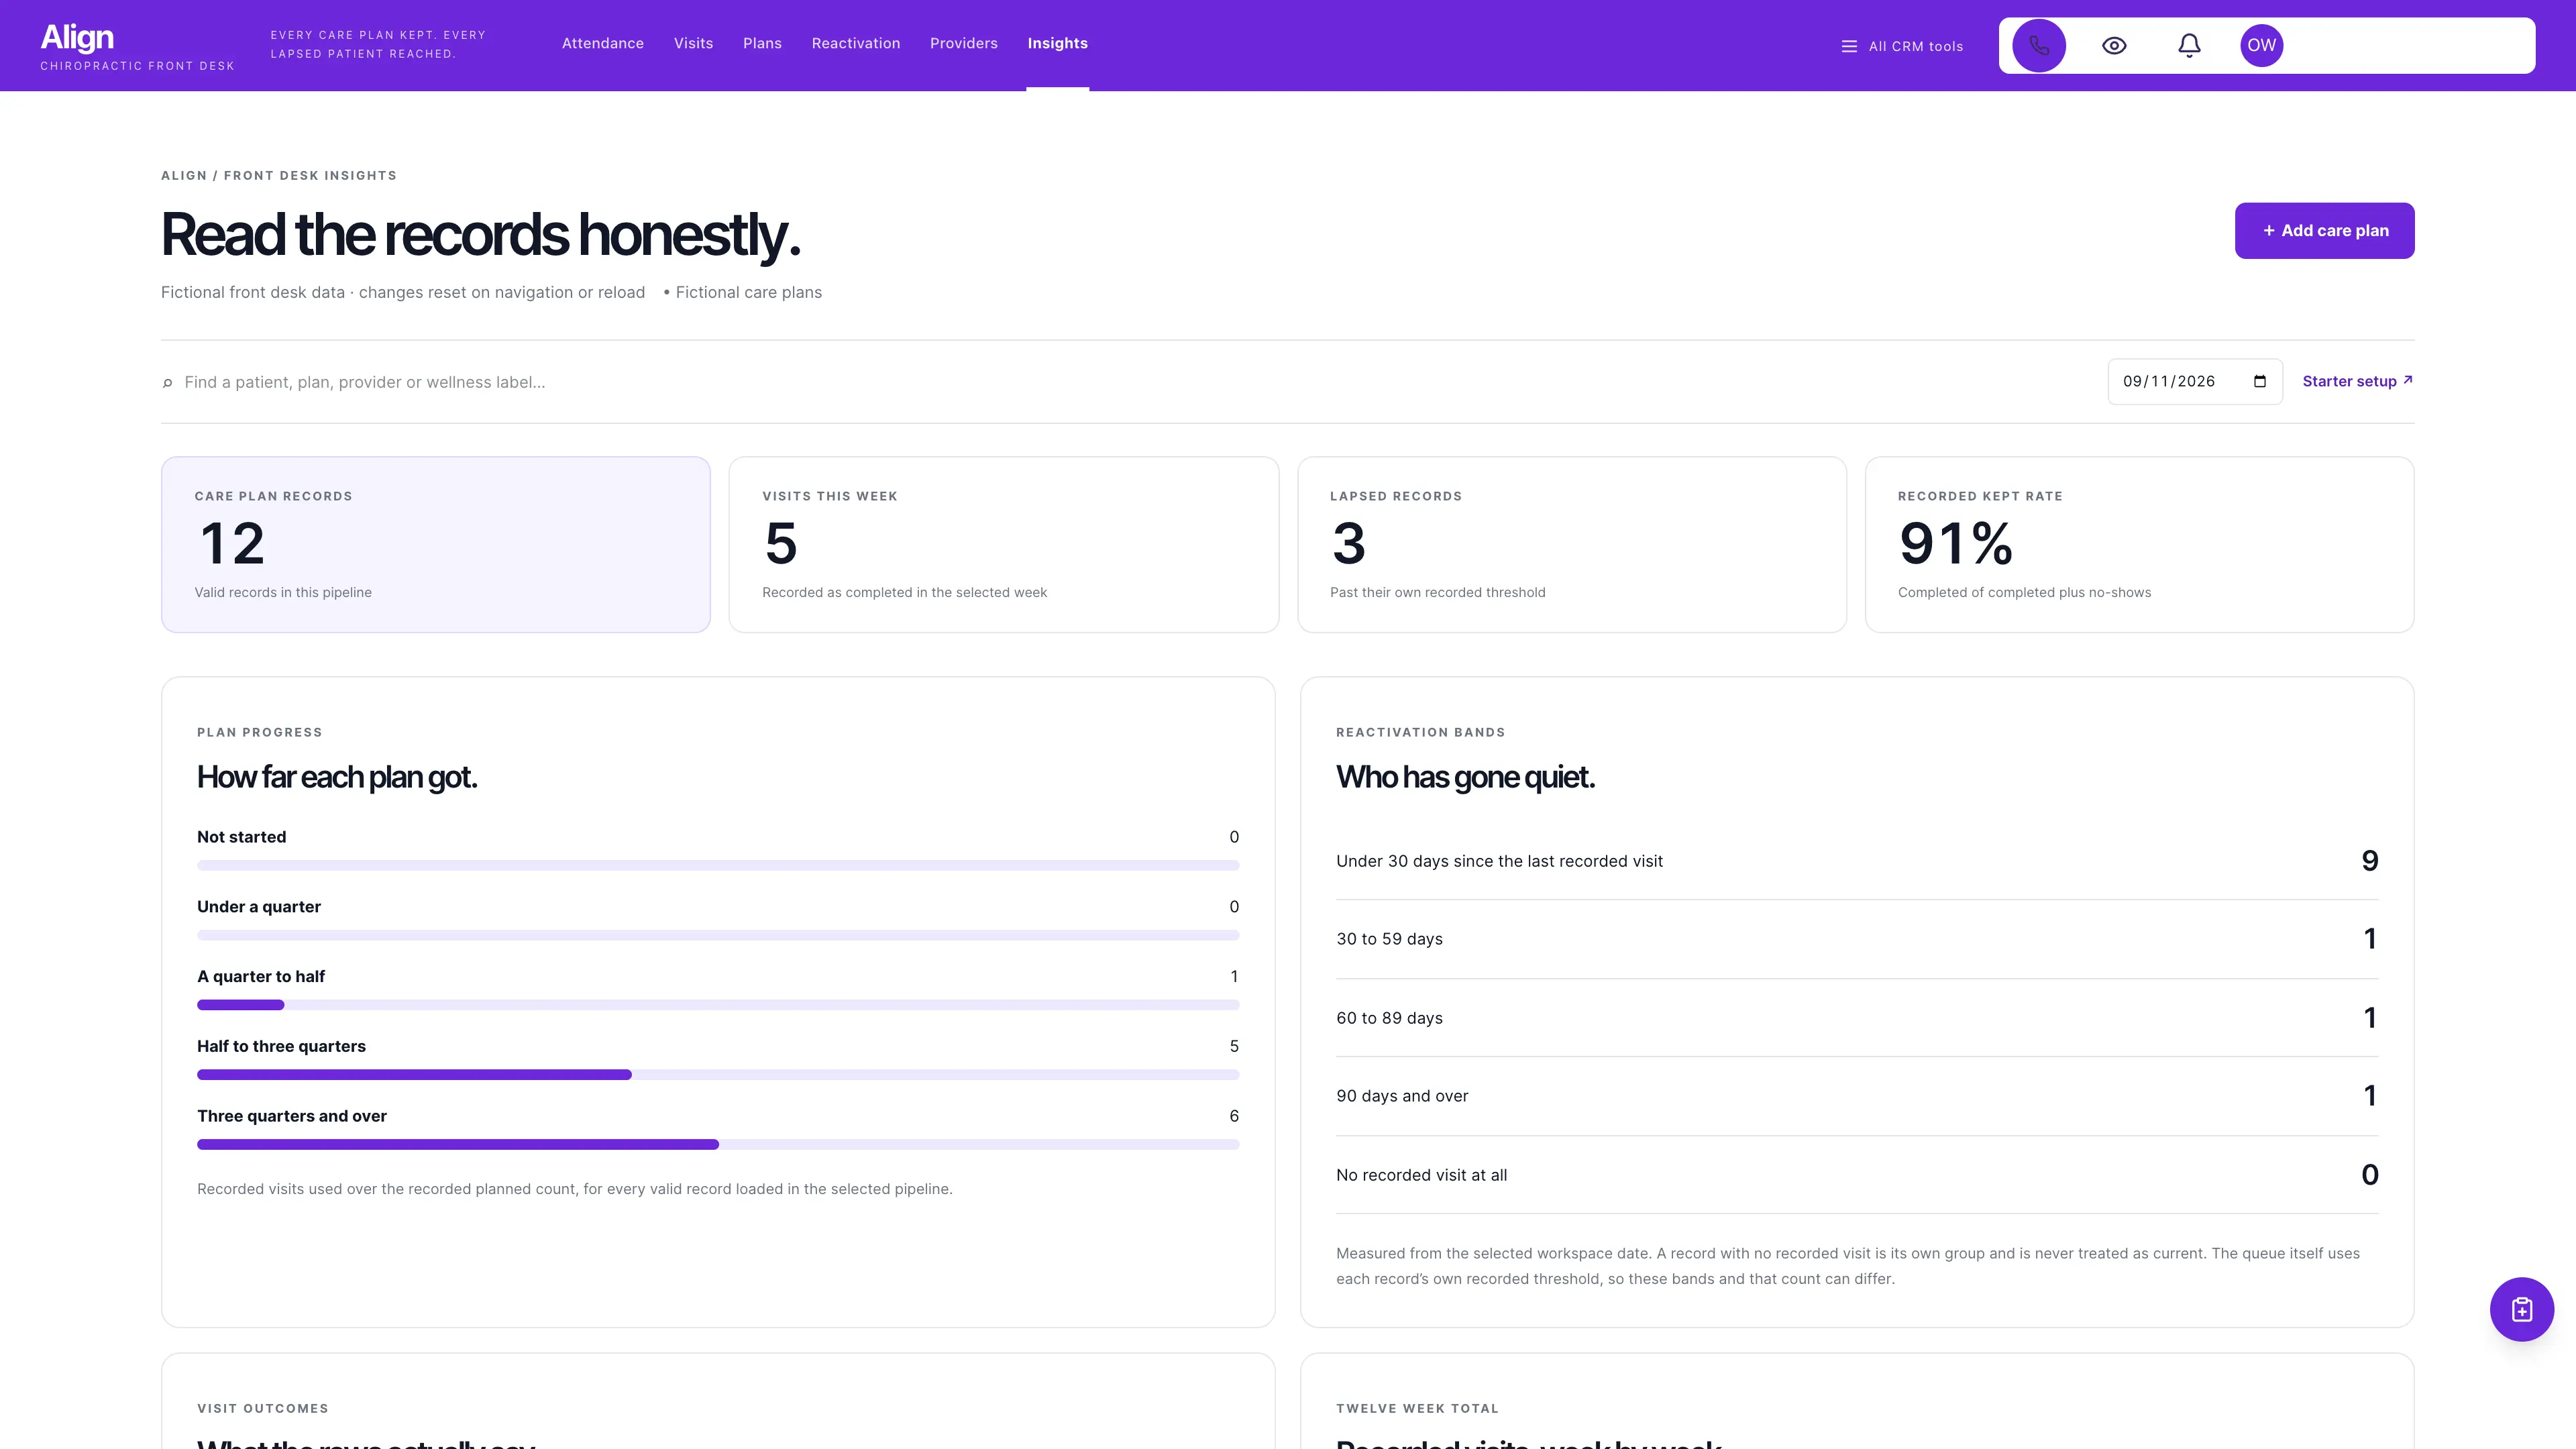Click the 'Fictional care plans' label

coord(748,292)
